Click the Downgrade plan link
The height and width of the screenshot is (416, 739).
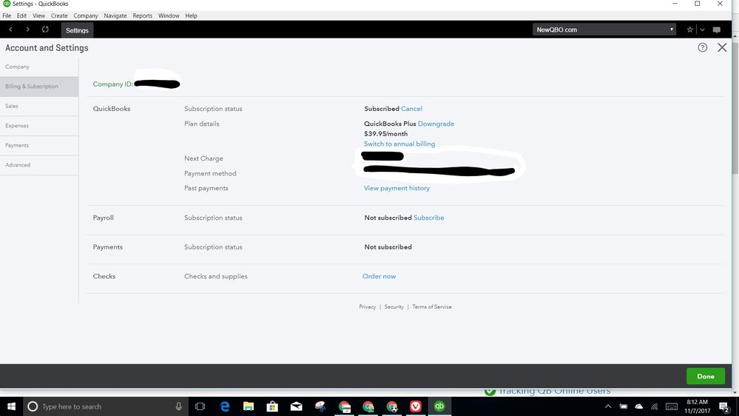pos(436,124)
